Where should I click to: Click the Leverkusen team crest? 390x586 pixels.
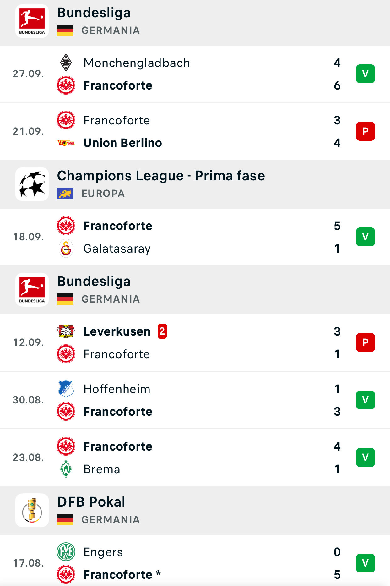(66, 331)
